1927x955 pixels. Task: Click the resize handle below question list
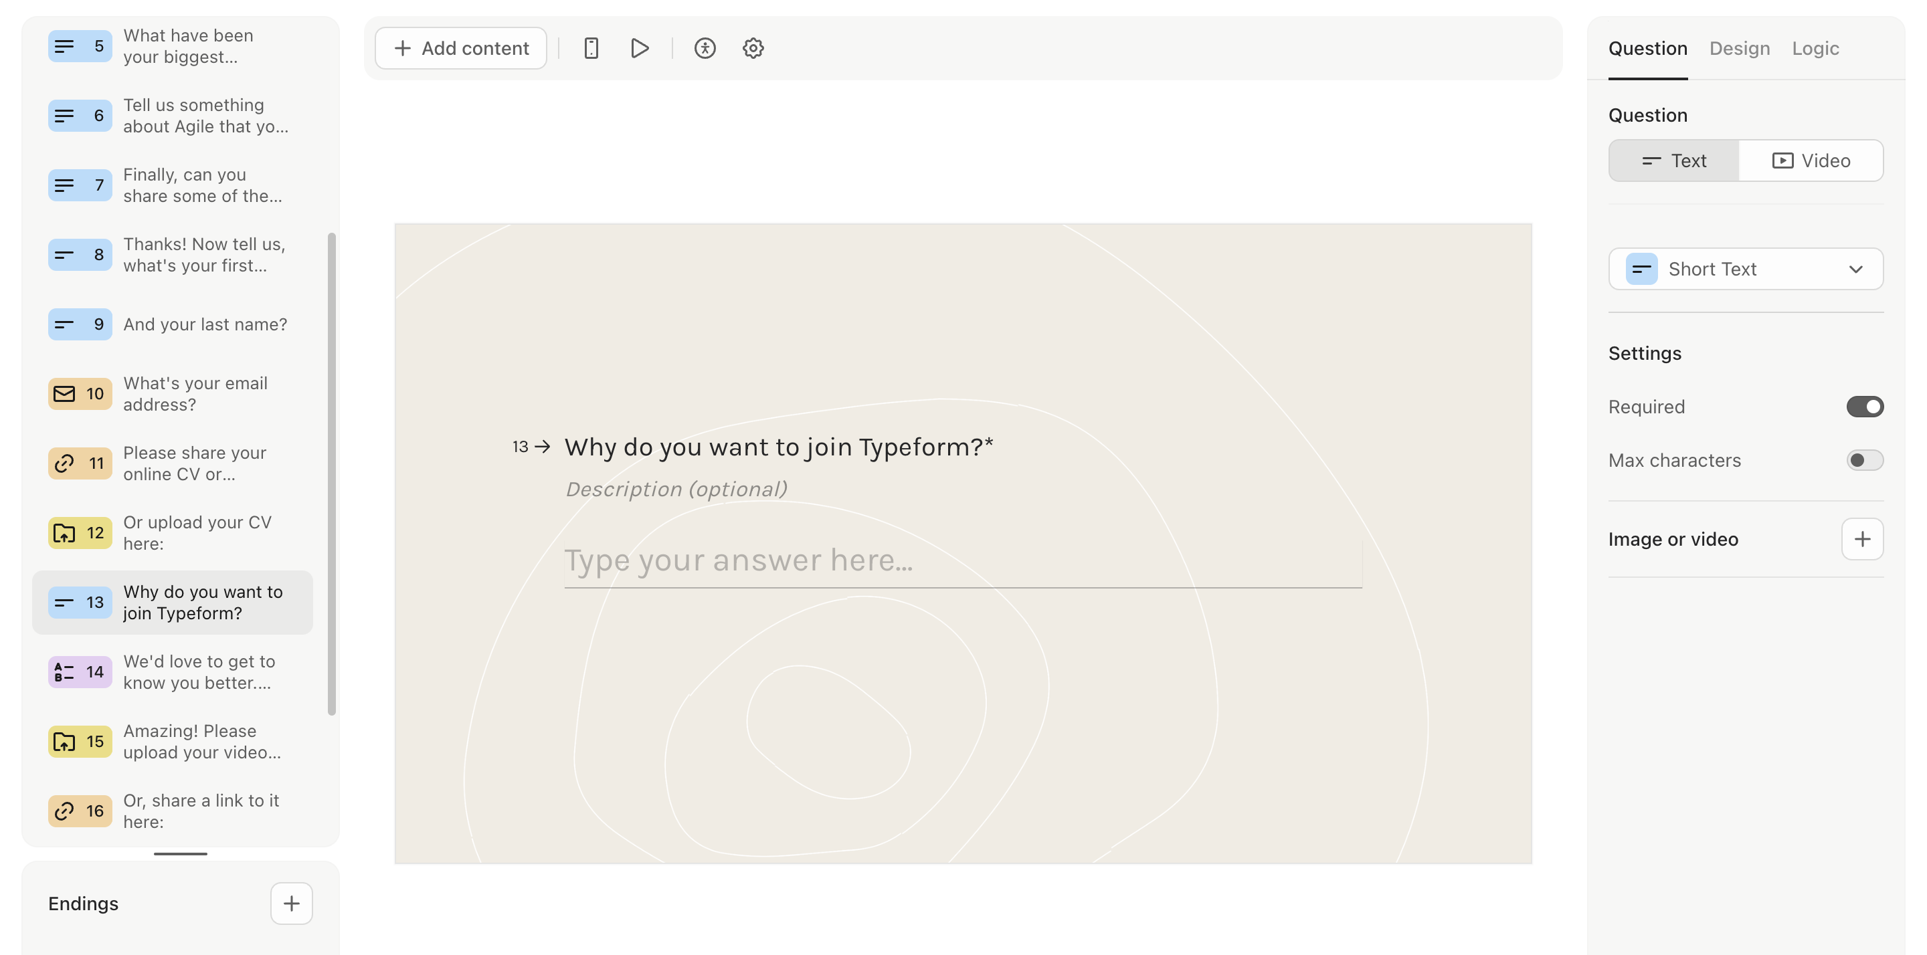[x=180, y=853]
